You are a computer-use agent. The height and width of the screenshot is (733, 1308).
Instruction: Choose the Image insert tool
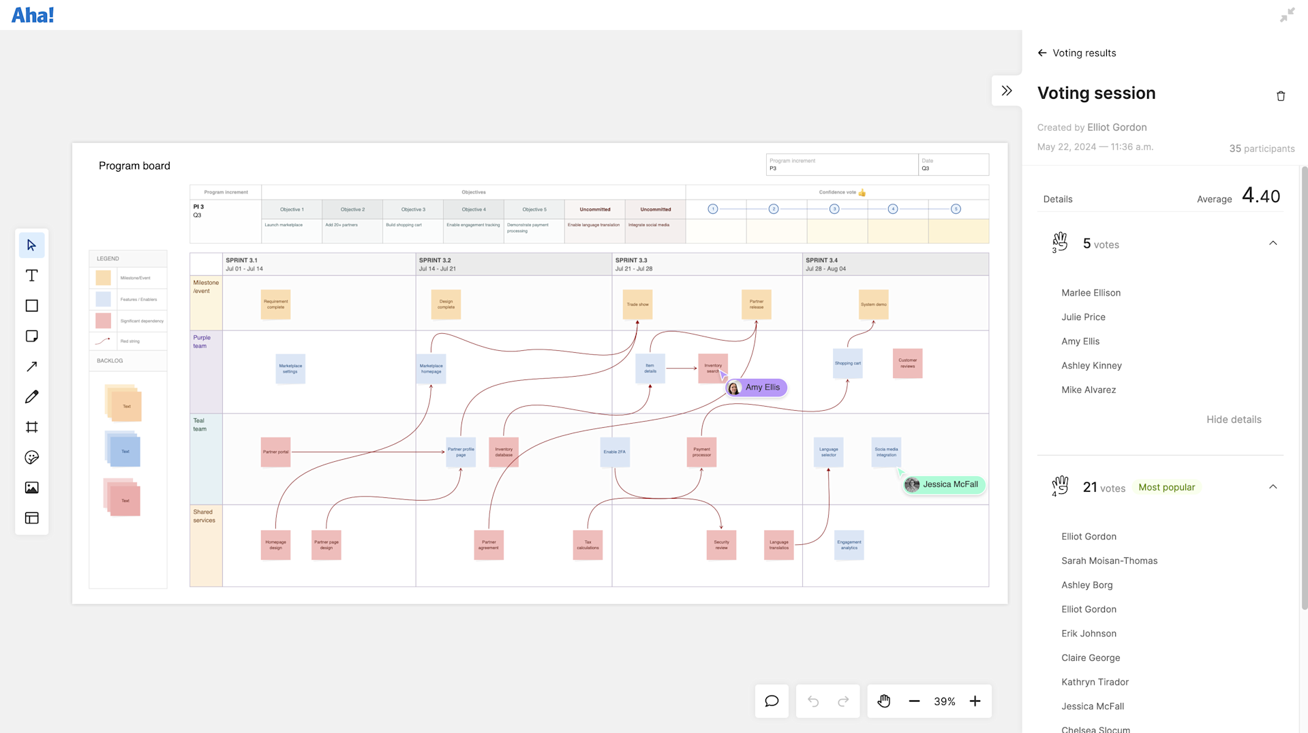[31, 487]
